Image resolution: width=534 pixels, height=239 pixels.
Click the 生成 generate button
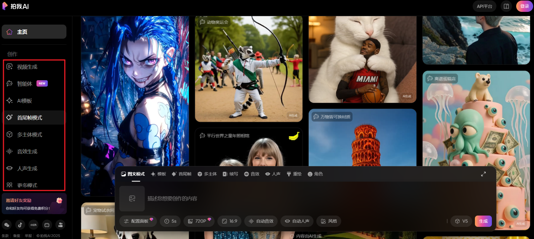coord(483,221)
